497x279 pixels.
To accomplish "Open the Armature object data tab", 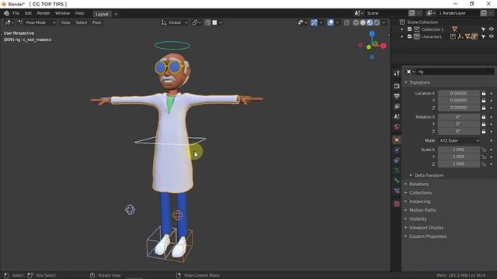I will (397, 170).
